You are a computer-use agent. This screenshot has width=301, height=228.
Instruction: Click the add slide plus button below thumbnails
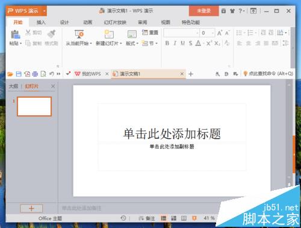pyautogui.click(x=31, y=208)
